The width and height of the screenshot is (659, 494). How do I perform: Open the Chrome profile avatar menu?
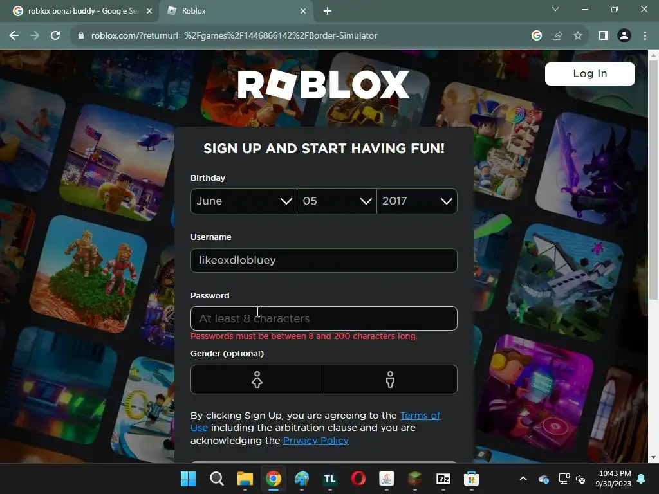click(624, 36)
